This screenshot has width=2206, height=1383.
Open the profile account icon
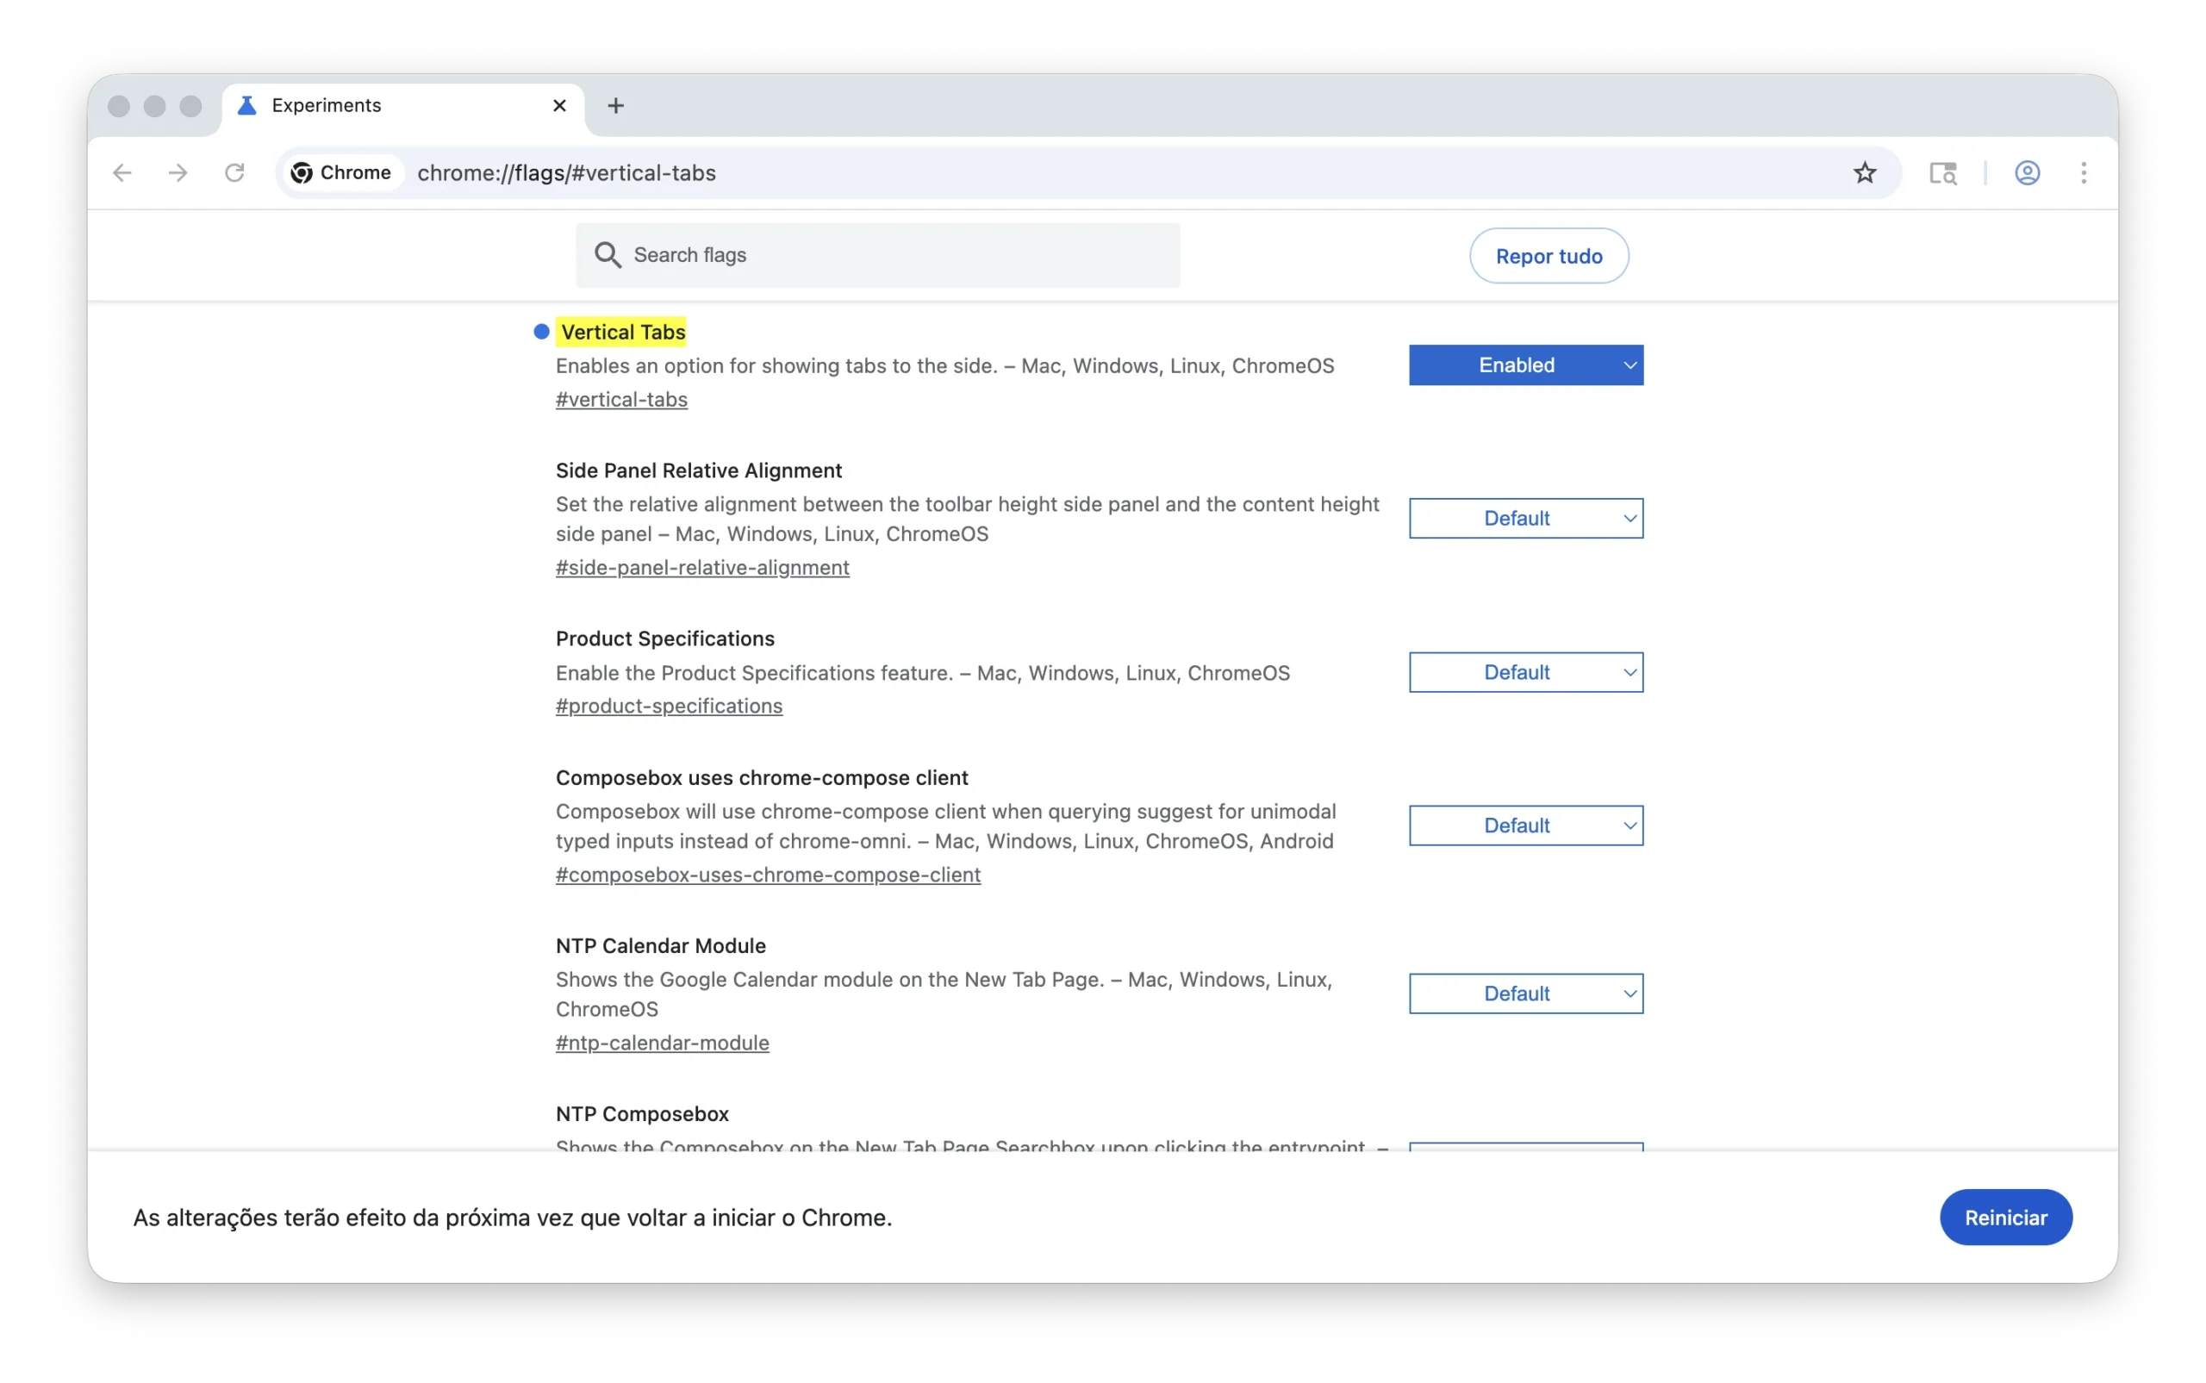2027,173
